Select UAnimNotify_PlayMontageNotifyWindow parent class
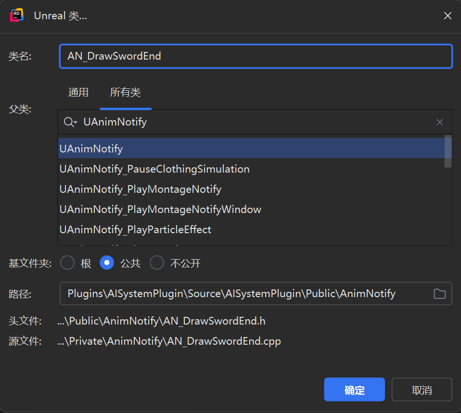This screenshot has height=413, width=461. click(160, 209)
